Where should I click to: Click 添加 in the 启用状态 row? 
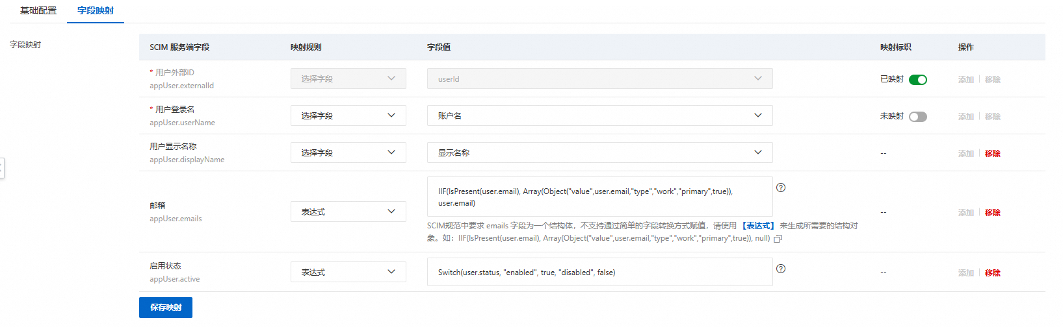coord(966,273)
